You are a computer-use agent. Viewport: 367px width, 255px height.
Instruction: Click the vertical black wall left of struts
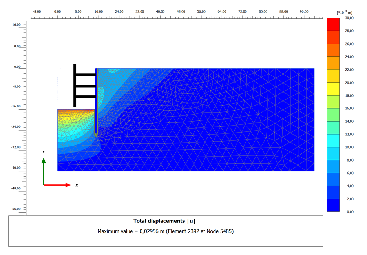pyautogui.click(x=75, y=86)
